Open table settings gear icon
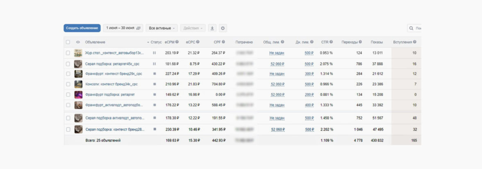 [223, 28]
